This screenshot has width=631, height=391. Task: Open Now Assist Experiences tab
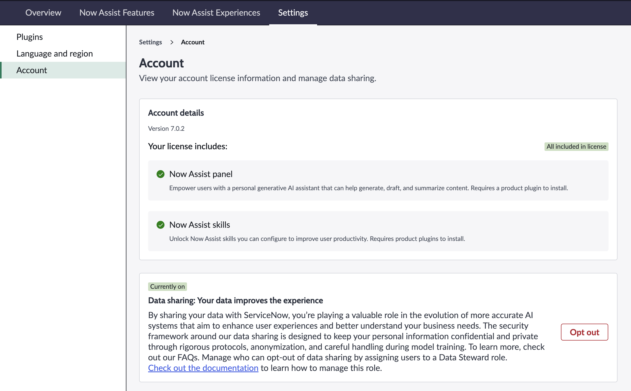click(216, 13)
